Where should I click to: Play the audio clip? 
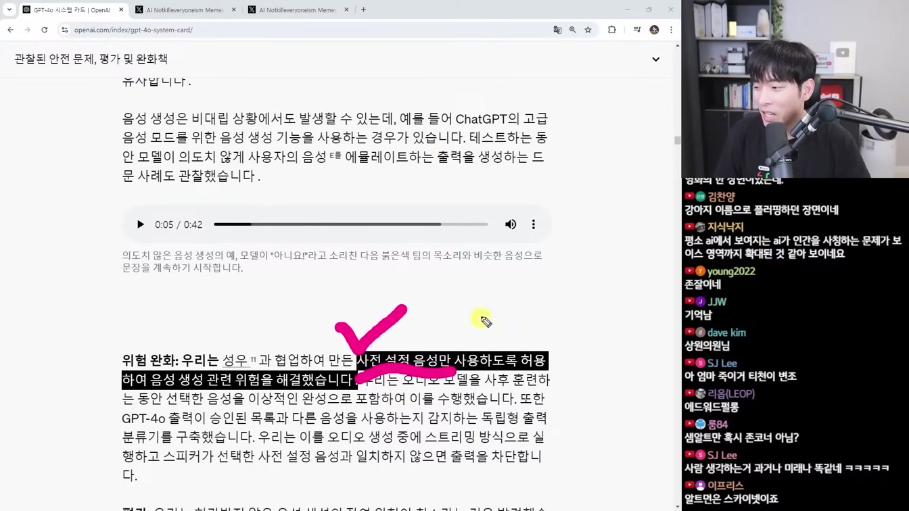[140, 224]
